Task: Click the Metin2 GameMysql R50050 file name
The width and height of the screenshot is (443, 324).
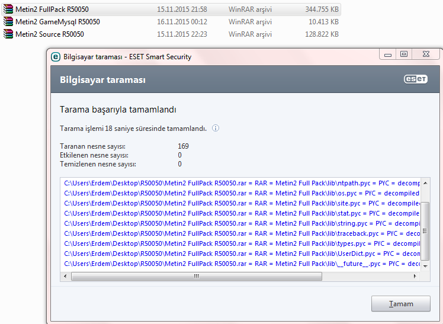Action: click(57, 22)
